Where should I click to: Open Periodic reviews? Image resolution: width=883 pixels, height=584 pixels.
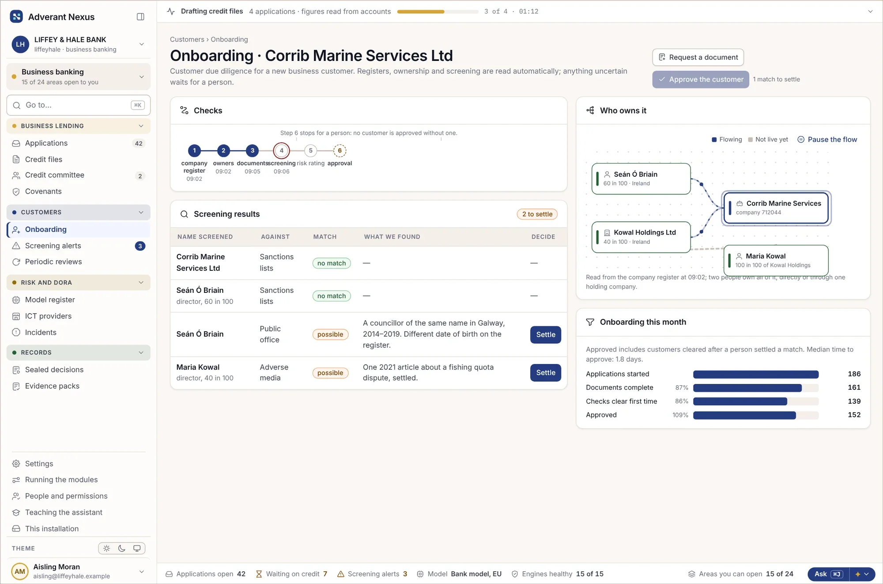tap(79, 262)
